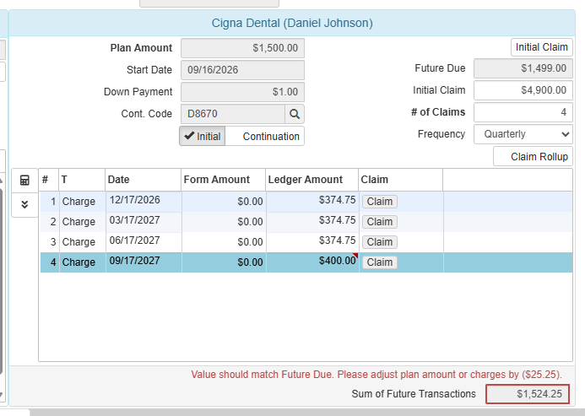Click the Claim Rollup button

coord(534,156)
